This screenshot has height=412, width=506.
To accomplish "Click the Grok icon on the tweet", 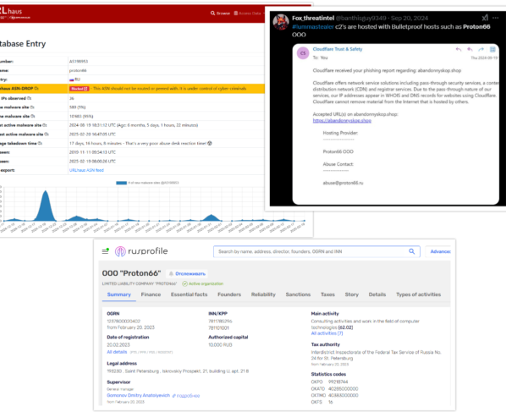I will [x=485, y=18].
